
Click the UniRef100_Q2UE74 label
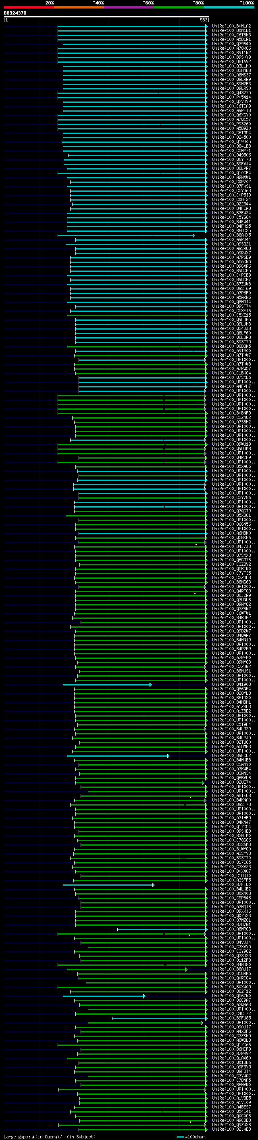pos(231,783)
